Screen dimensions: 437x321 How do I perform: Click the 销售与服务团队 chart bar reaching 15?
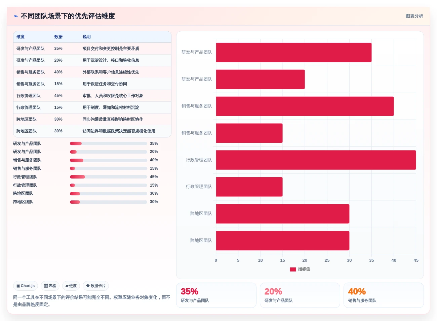[x=249, y=133]
